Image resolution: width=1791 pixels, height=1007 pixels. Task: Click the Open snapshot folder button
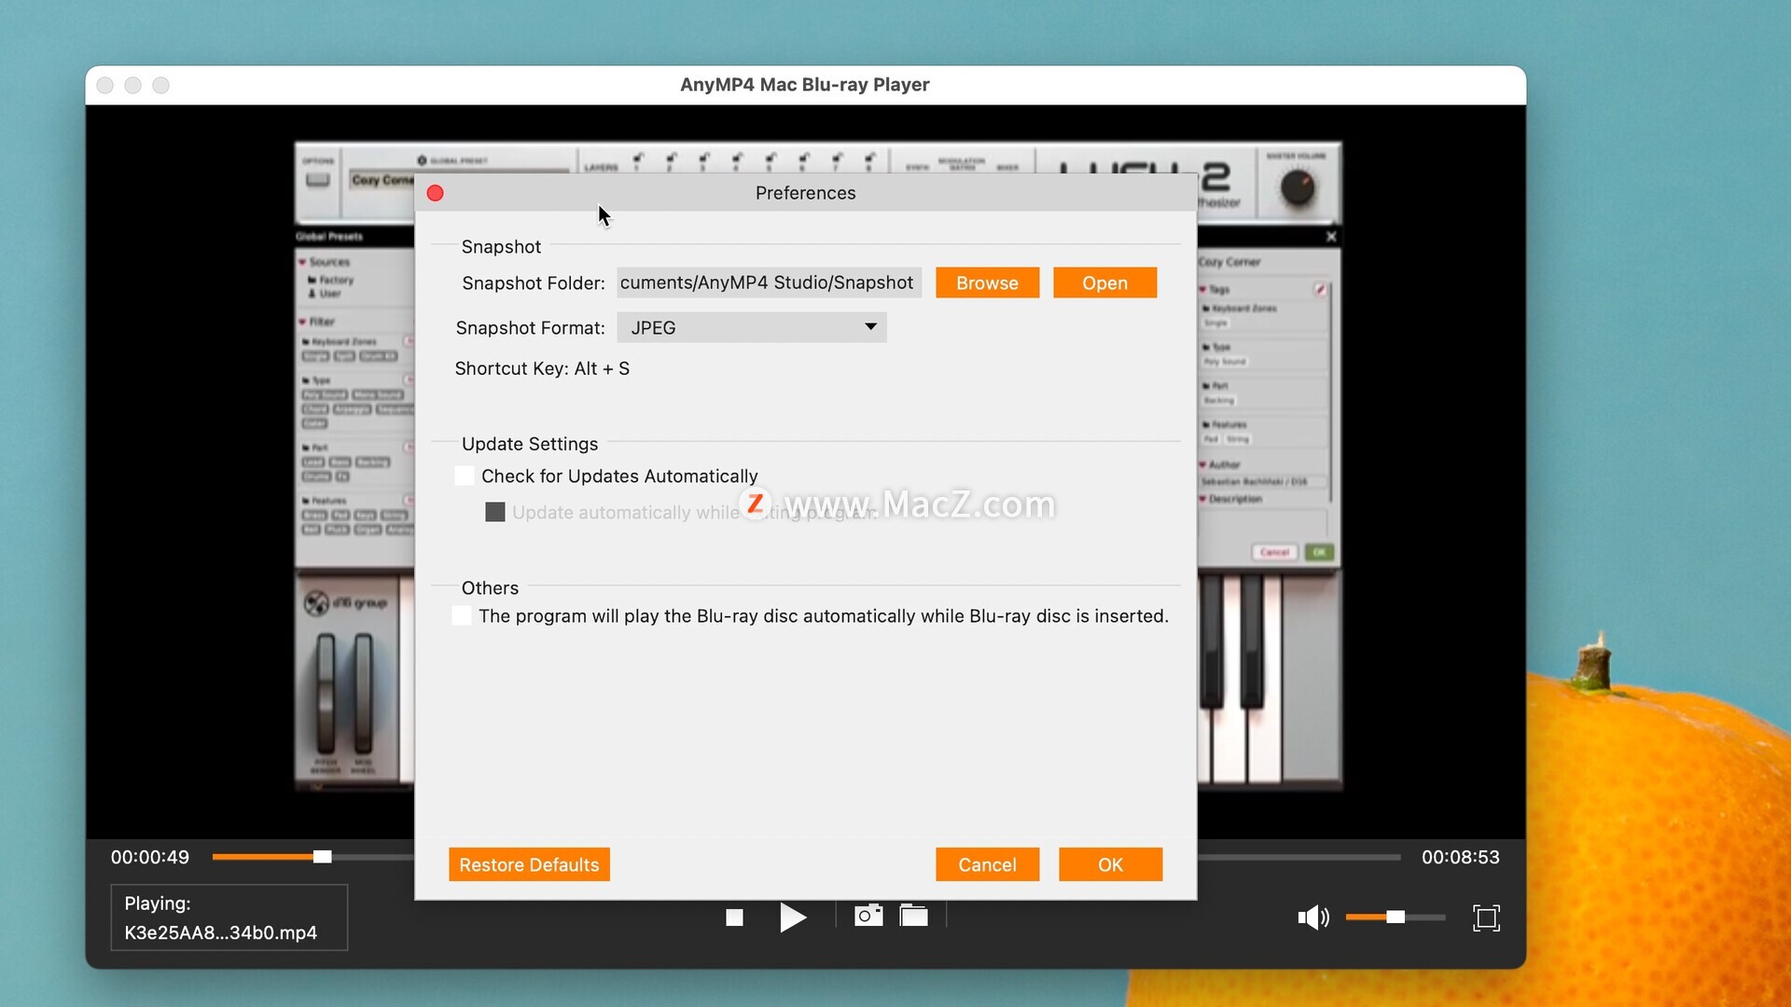point(1104,283)
